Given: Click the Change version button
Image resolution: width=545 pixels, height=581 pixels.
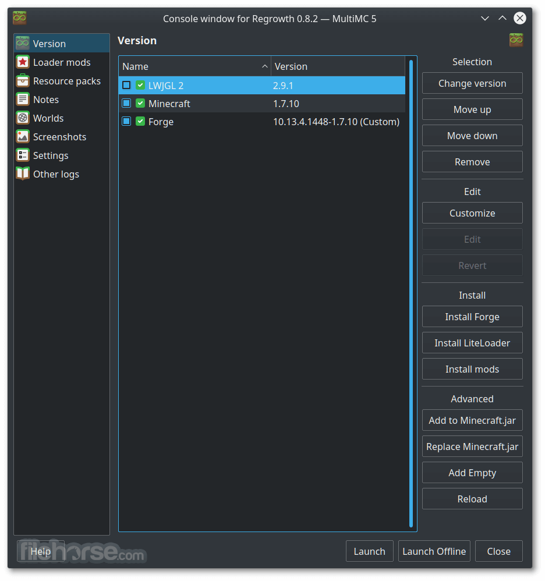Looking at the screenshot, I should 472,83.
